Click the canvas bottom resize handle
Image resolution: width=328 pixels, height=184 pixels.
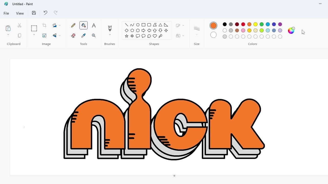(x=174, y=176)
